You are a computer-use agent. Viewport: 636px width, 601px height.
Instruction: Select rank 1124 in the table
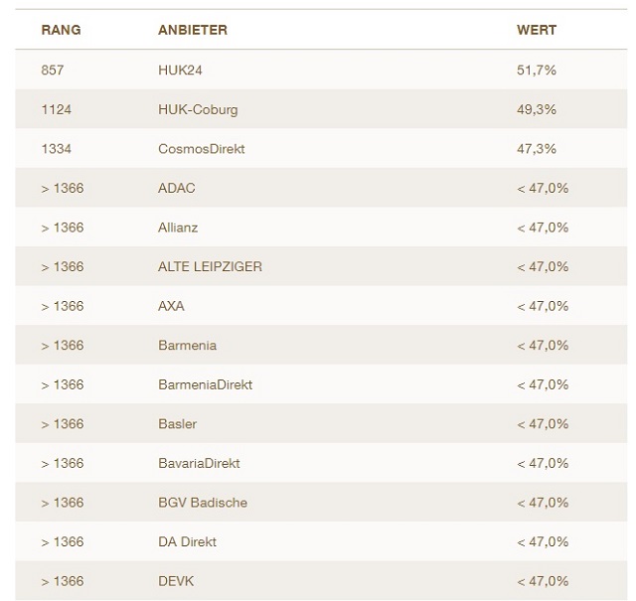click(57, 109)
